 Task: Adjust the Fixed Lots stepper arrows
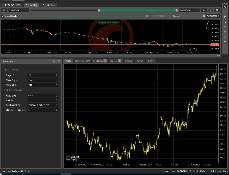56,96
